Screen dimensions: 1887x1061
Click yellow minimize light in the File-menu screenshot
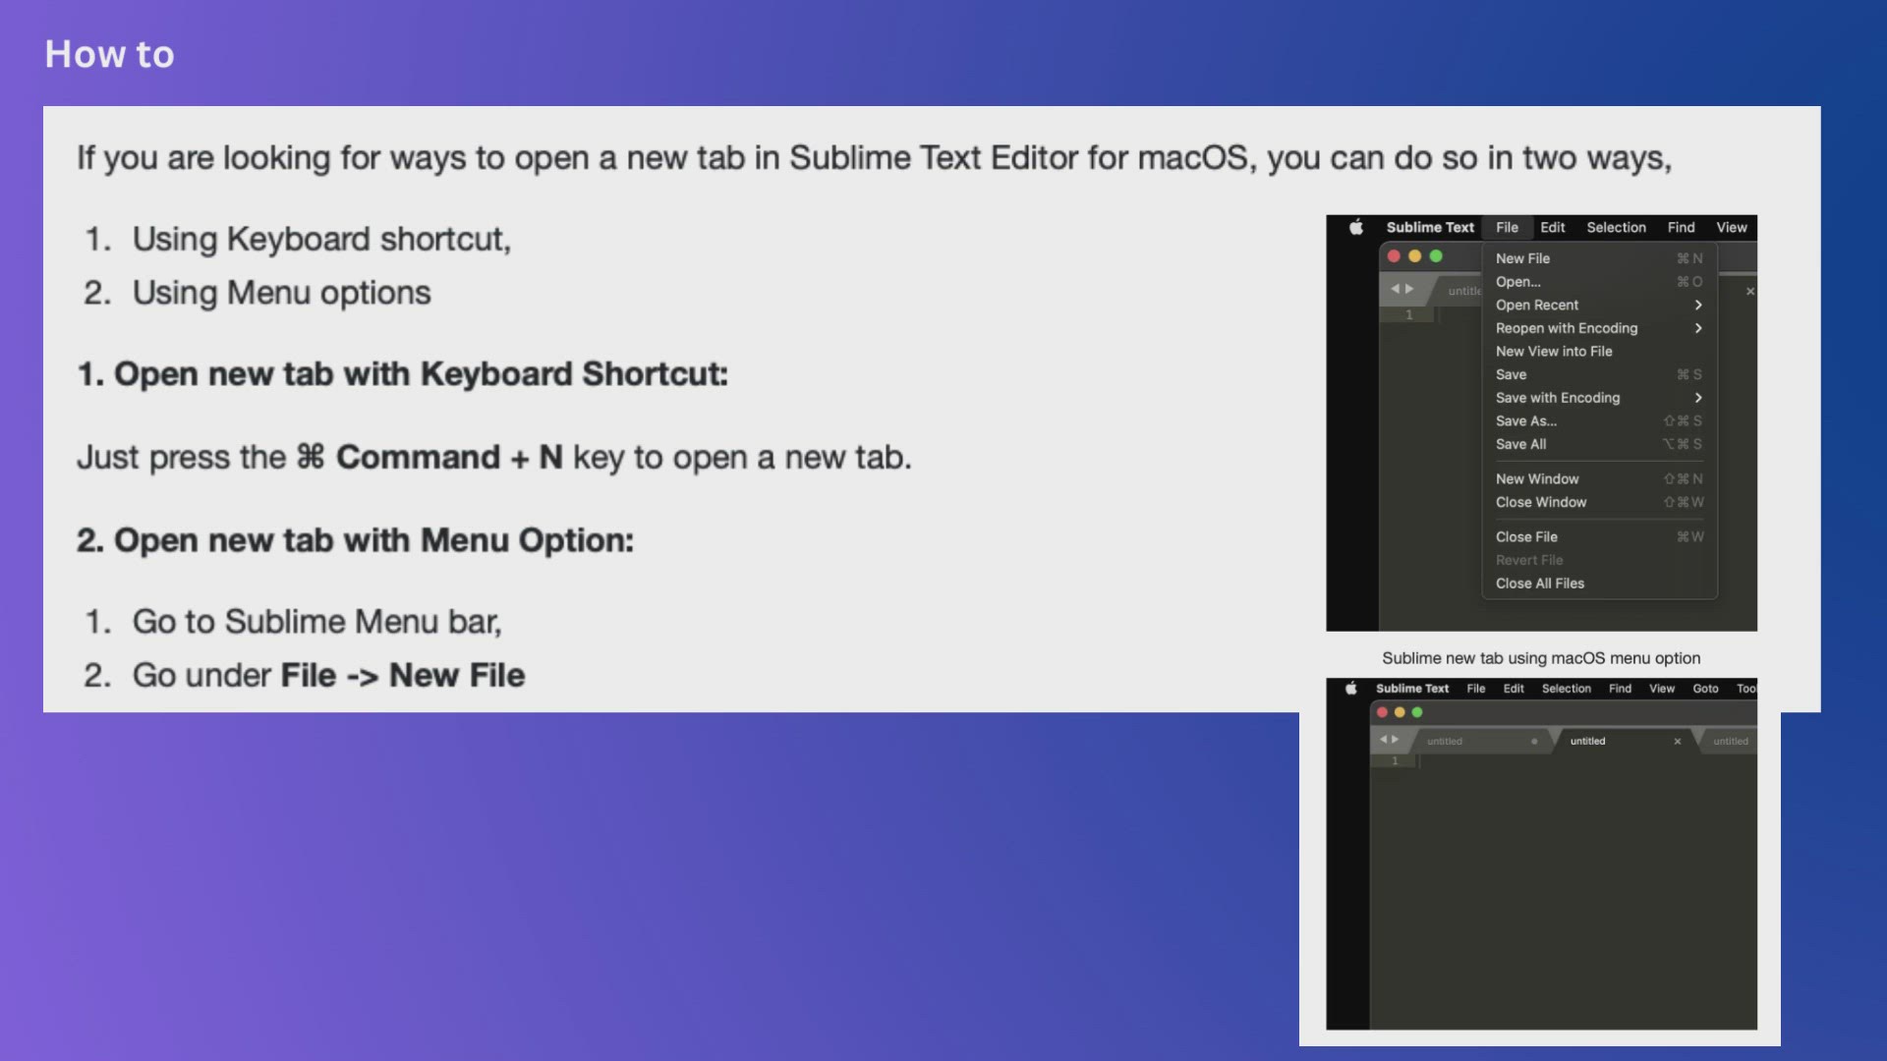tap(1415, 256)
